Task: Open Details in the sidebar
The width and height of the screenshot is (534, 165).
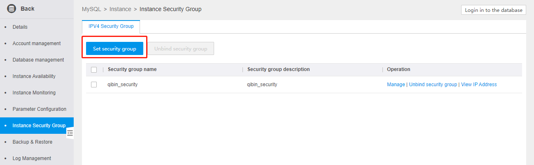Action: coord(20,27)
